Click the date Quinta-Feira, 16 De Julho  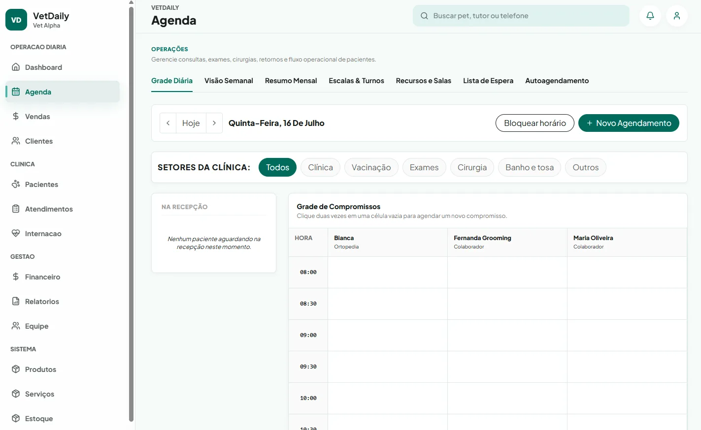(x=276, y=123)
